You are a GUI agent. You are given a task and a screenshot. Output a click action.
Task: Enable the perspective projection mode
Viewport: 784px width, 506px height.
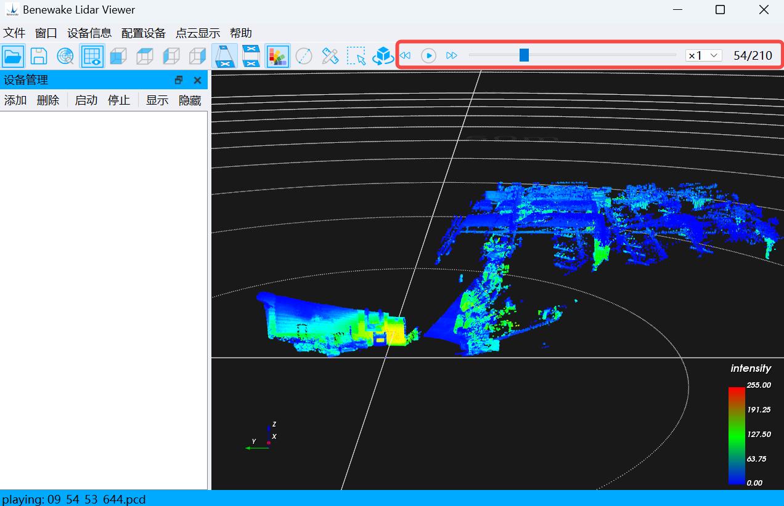tap(224, 56)
